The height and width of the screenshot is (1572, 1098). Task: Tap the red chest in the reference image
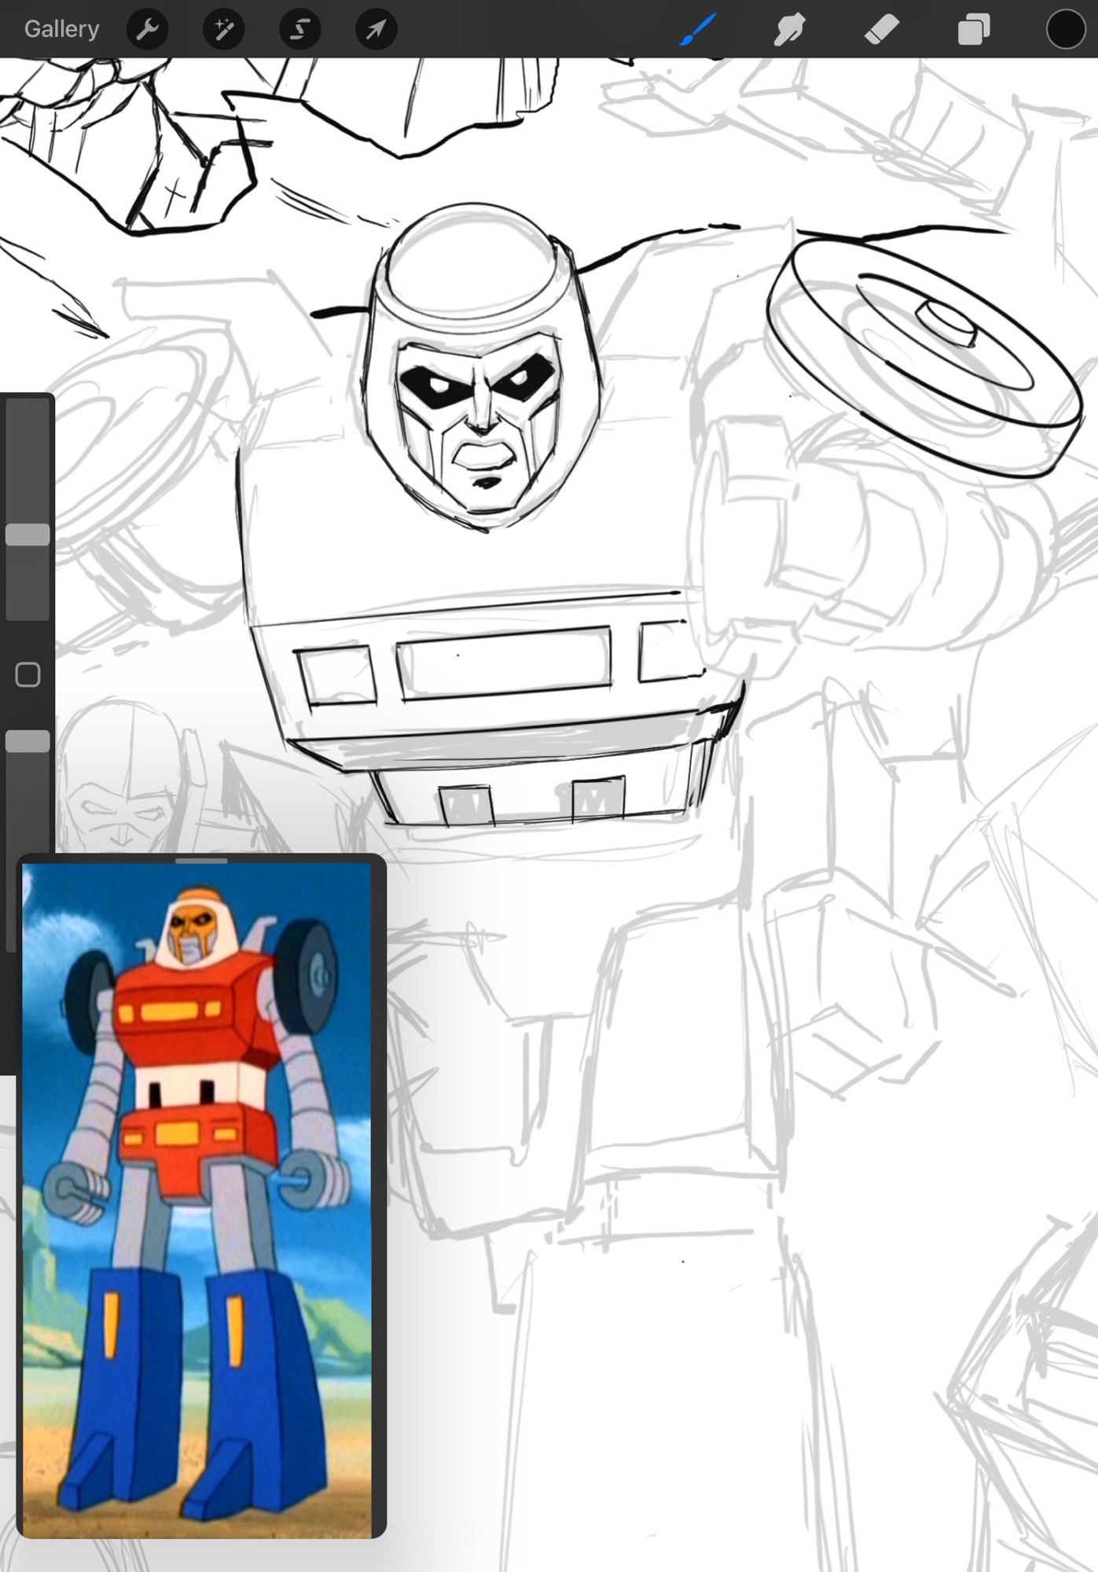(x=189, y=1014)
